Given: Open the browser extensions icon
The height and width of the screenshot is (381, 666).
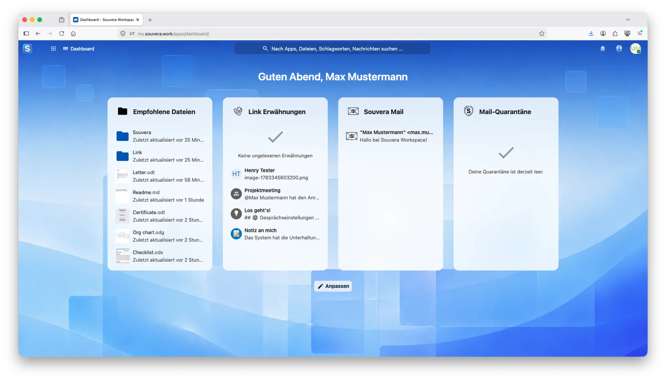Looking at the screenshot, I should (615, 34).
